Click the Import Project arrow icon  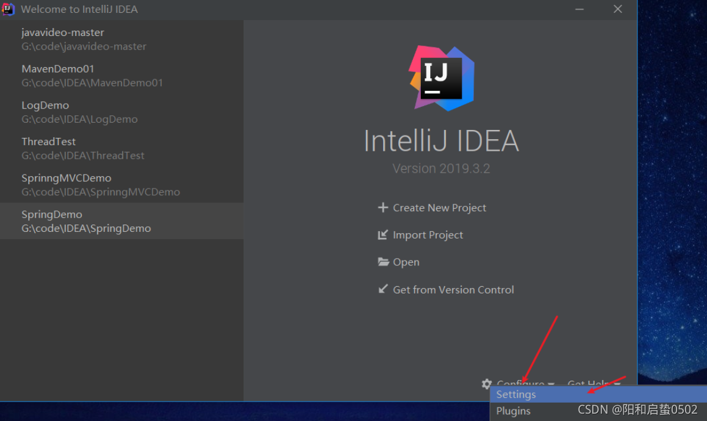(383, 235)
